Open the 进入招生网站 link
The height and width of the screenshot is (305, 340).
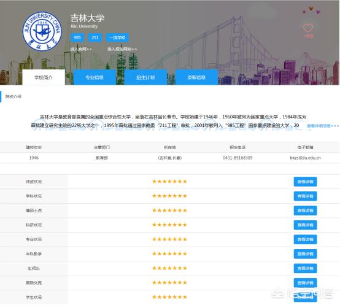(x=122, y=49)
